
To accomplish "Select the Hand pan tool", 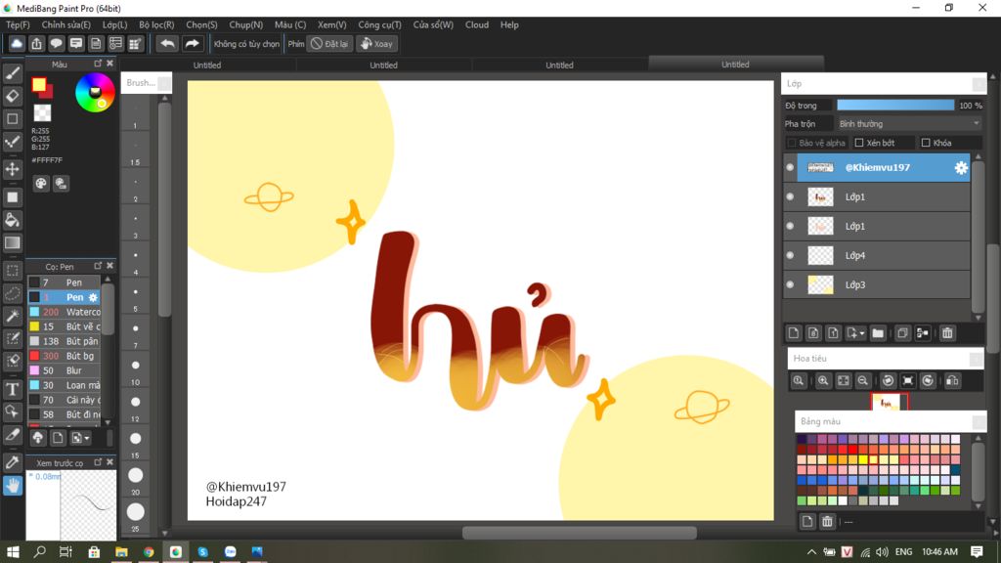I will pyautogui.click(x=12, y=486).
